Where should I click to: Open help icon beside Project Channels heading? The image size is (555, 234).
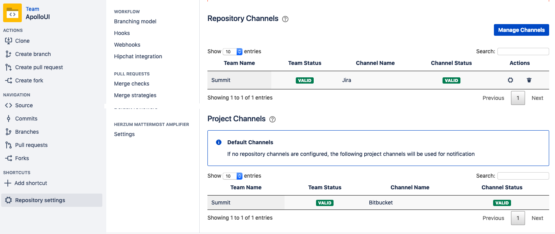pos(272,119)
